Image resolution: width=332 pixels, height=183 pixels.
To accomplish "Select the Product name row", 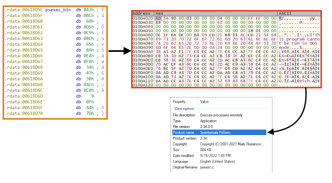I will coord(218,132).
